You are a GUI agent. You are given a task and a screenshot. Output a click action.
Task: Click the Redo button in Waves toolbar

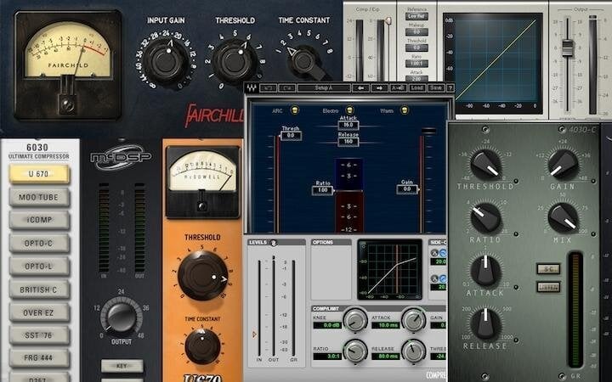click(x=287, y=88)
